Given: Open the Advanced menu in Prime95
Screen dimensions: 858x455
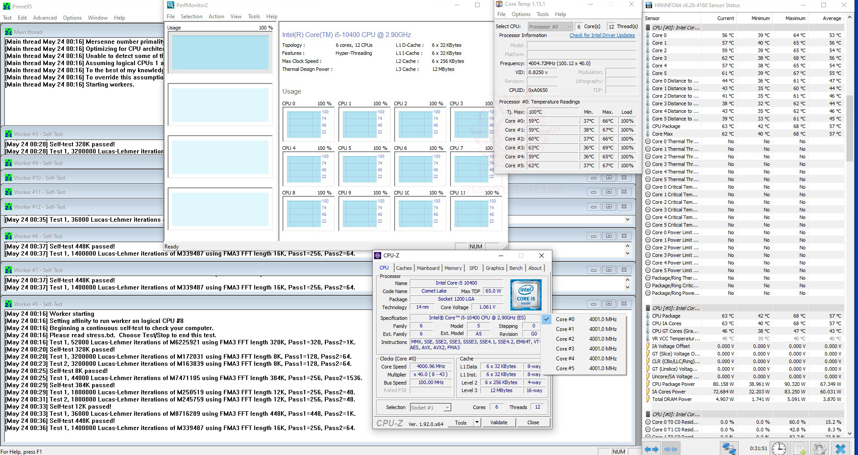Looking at the screenshot, I should click(45, 18).
